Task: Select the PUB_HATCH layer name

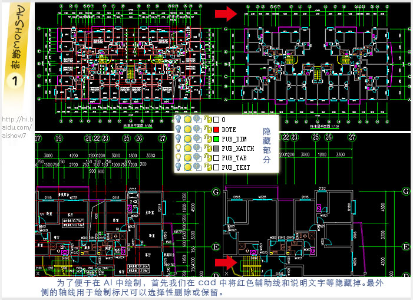Action: tap(238, 149)
